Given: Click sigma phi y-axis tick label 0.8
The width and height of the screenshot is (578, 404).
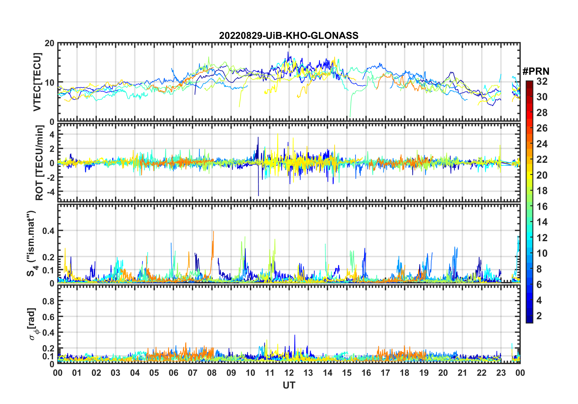Looking at the screenshot, I should click(49, 301).
